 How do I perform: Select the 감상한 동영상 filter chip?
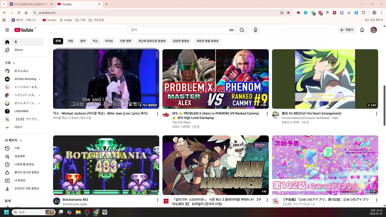pyautogui.click(x=181, y=41)
